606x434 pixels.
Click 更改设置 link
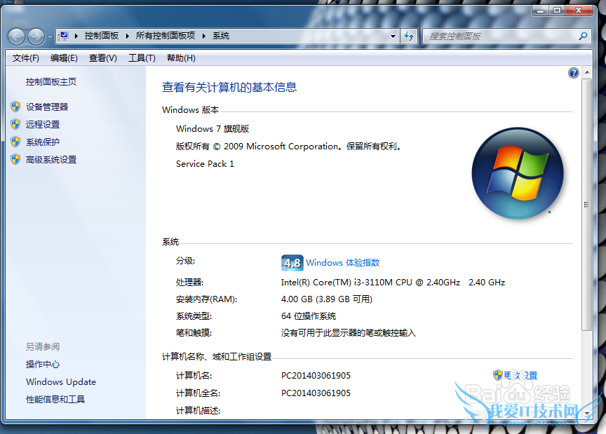520,375
